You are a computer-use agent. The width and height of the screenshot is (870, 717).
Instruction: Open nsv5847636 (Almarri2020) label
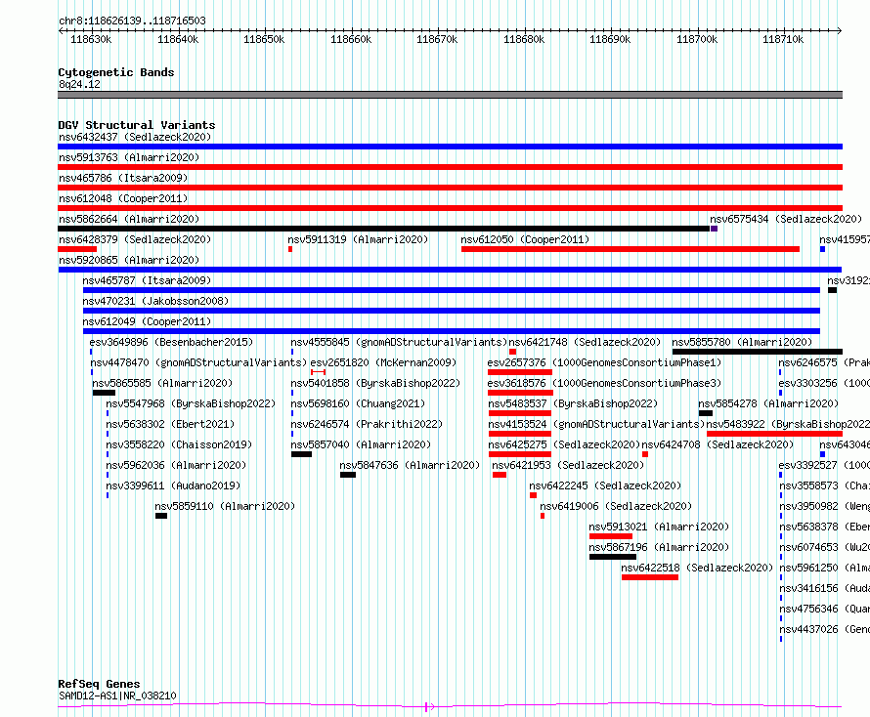pyautogui.click(x=410, y=465)
